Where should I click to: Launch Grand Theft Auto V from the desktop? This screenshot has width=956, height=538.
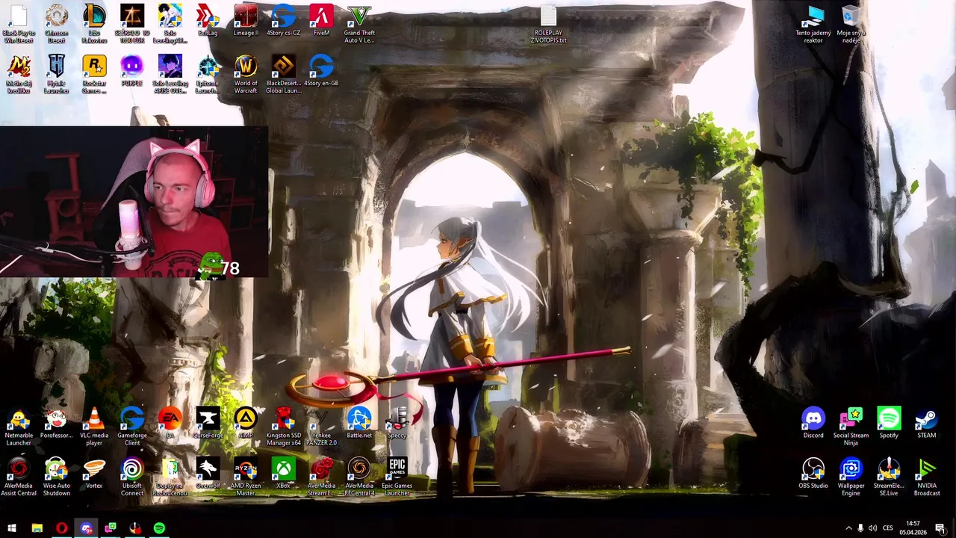coord(359,24)
